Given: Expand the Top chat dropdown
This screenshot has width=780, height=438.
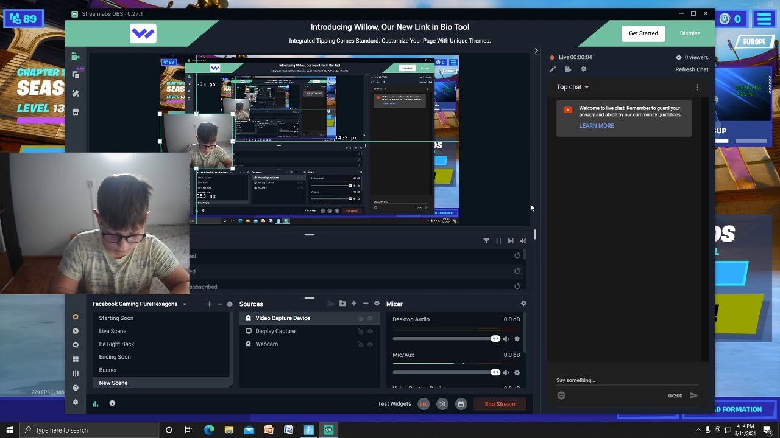Looking at the screenshot, I should click(572, 87).
